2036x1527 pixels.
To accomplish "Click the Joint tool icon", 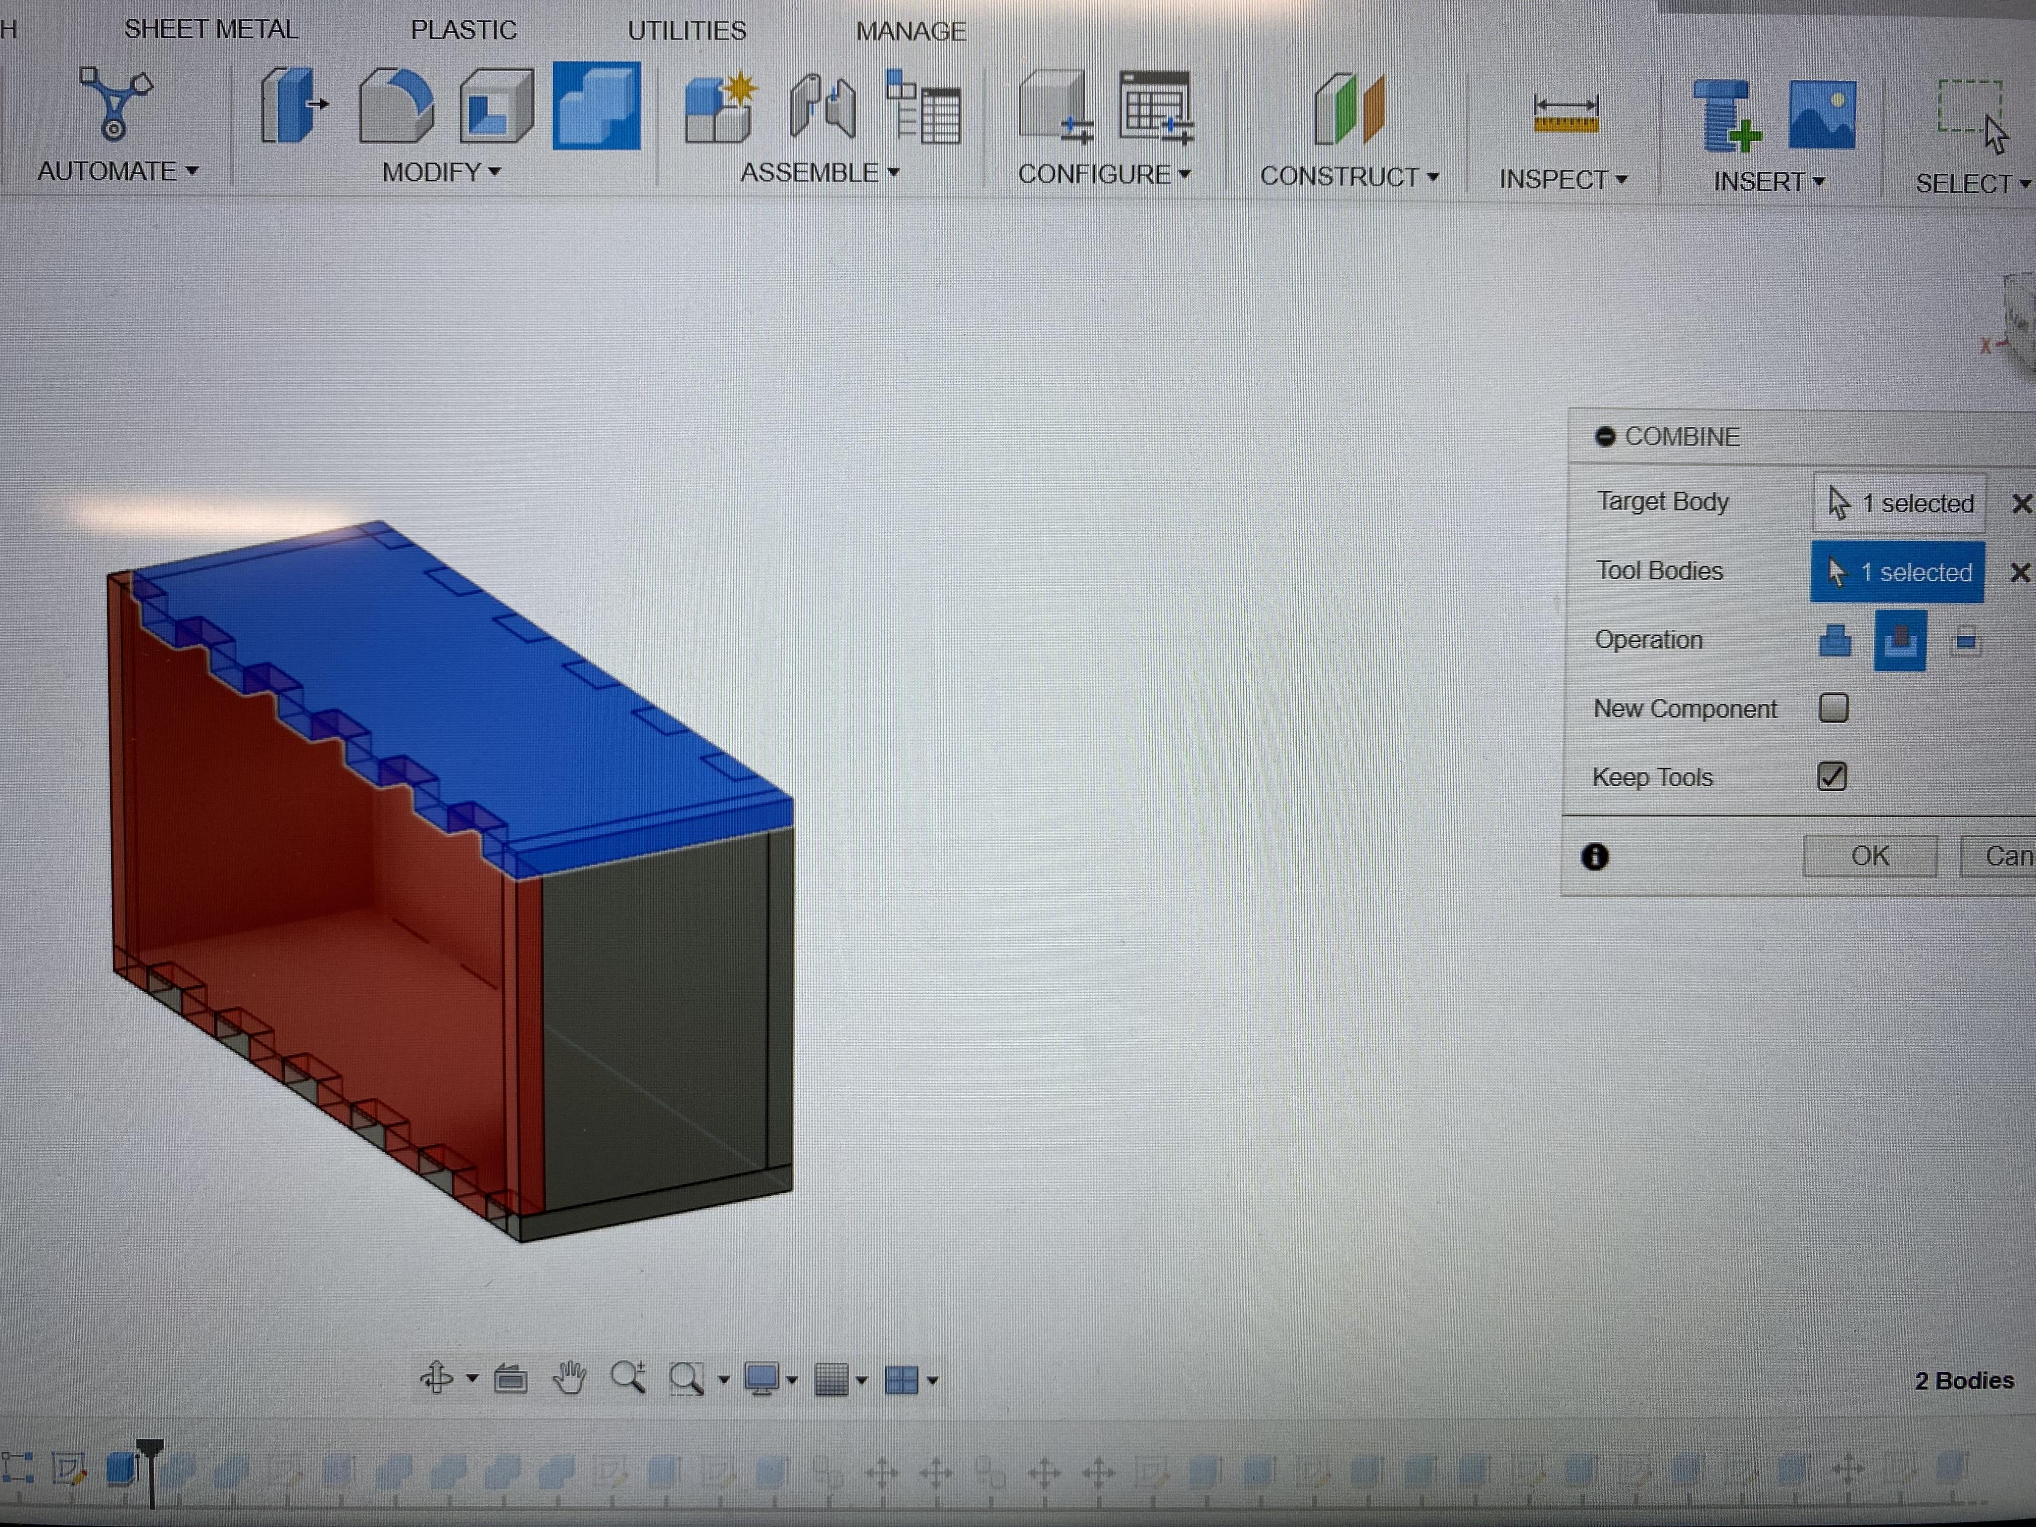I will coord(823,108).
